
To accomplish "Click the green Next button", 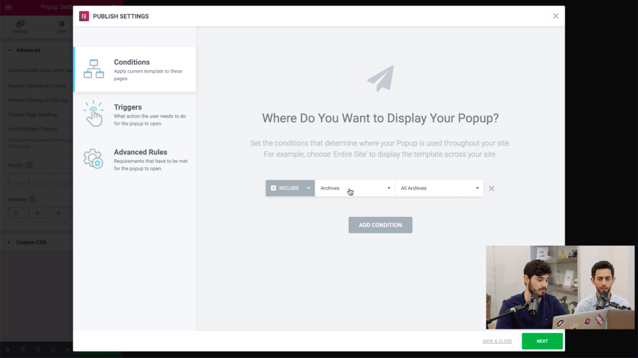I will point(542,341).
